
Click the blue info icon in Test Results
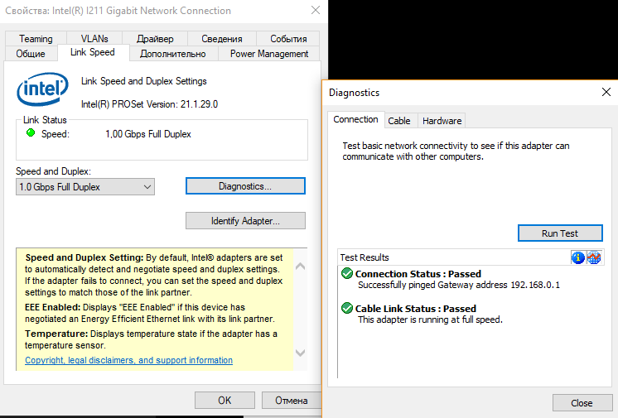point(578,257)
